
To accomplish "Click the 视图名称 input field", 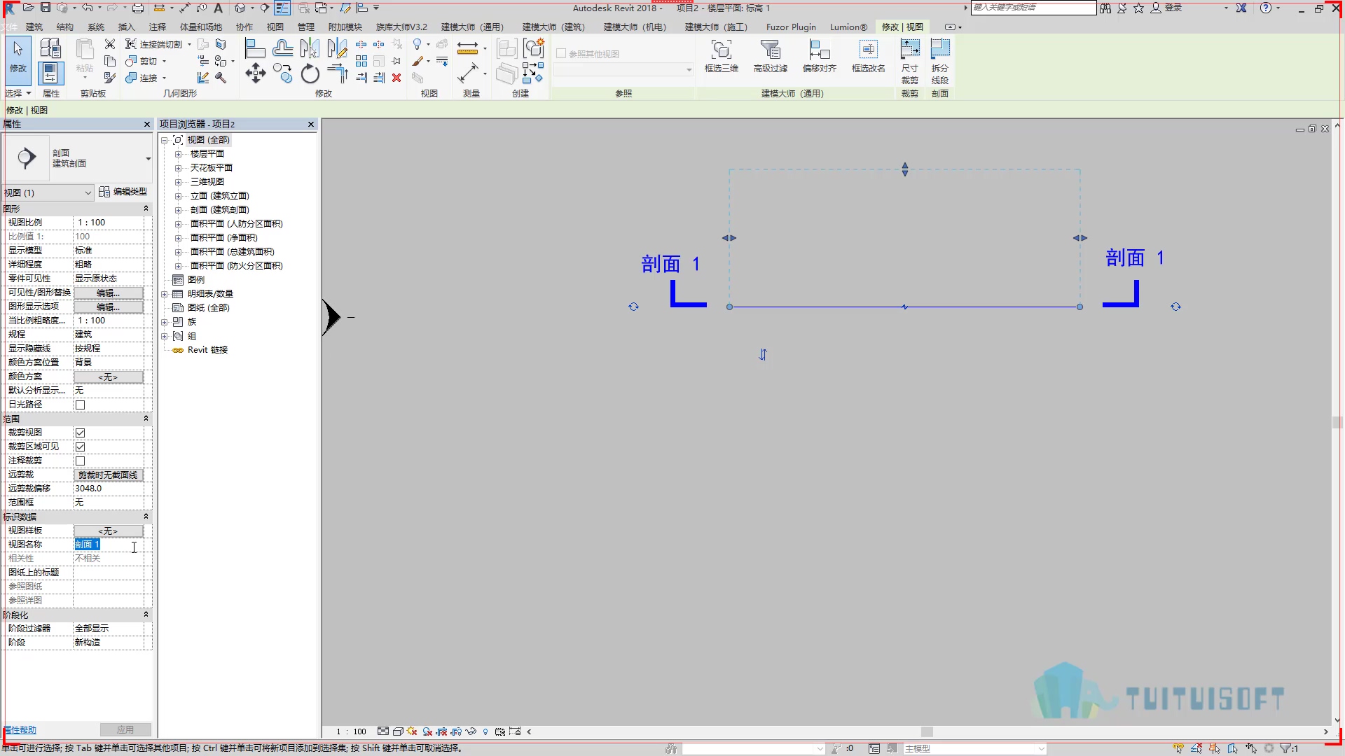I will [109, 545].
